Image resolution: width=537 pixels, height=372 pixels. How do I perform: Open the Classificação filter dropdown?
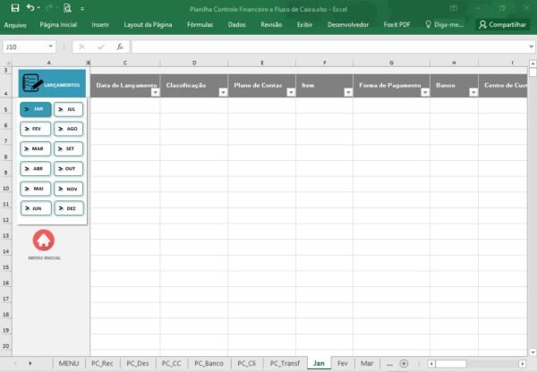click(x=223, y=92)
